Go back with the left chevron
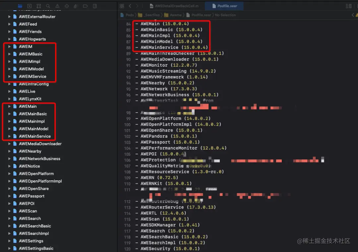The width and height of the screenshot is (358, 252). (130, 6)
